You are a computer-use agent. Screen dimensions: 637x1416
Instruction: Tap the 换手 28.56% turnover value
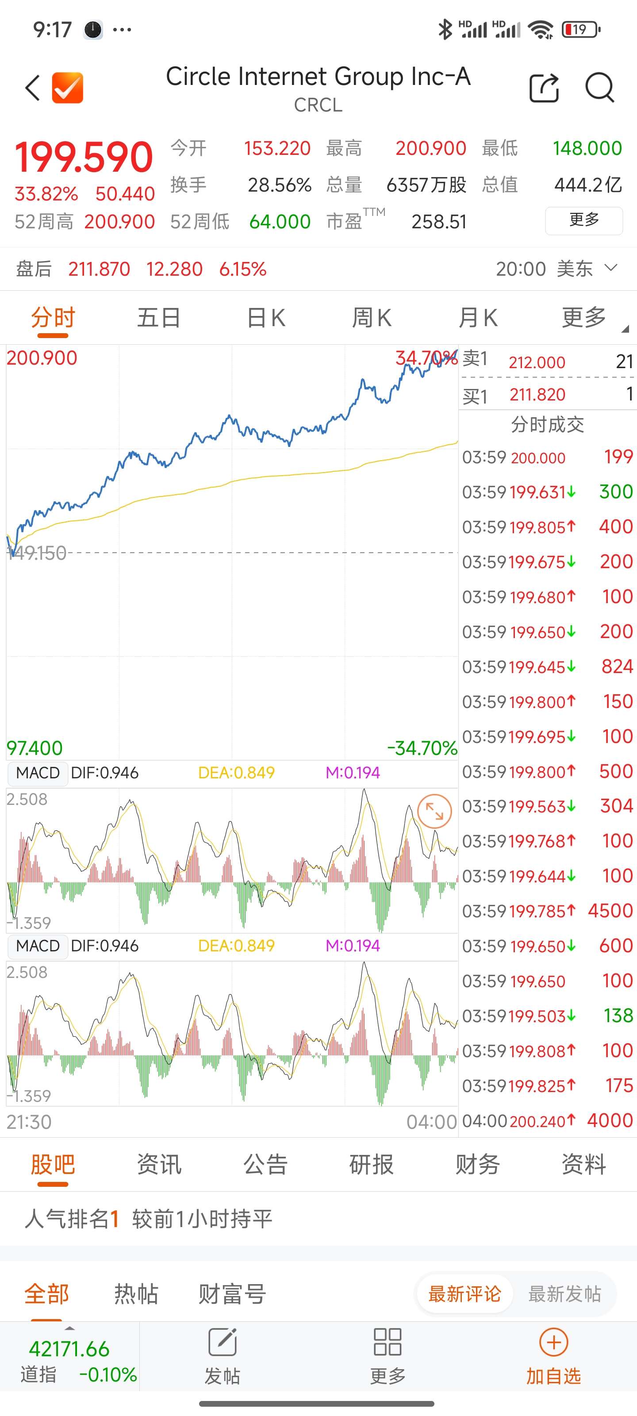click(279, 185)
